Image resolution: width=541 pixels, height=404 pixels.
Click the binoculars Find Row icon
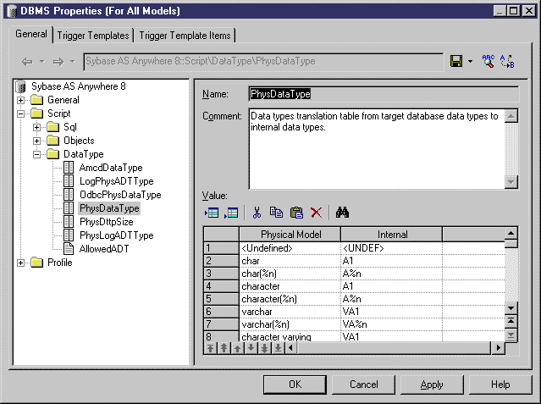click(x=342, y=213)
